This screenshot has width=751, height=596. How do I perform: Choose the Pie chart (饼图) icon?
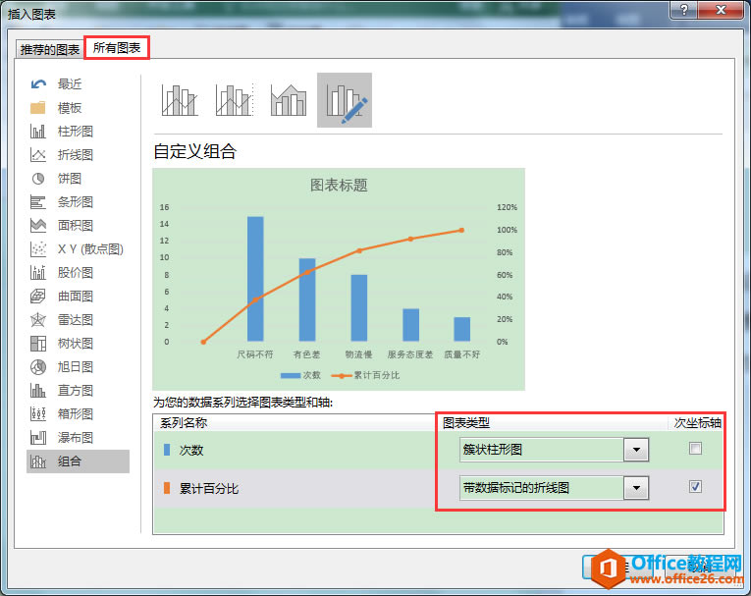pos(38,179)
